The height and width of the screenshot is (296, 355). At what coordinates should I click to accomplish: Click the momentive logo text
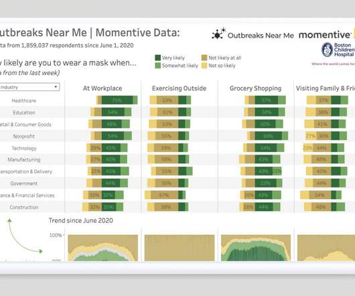click(325, 35)
